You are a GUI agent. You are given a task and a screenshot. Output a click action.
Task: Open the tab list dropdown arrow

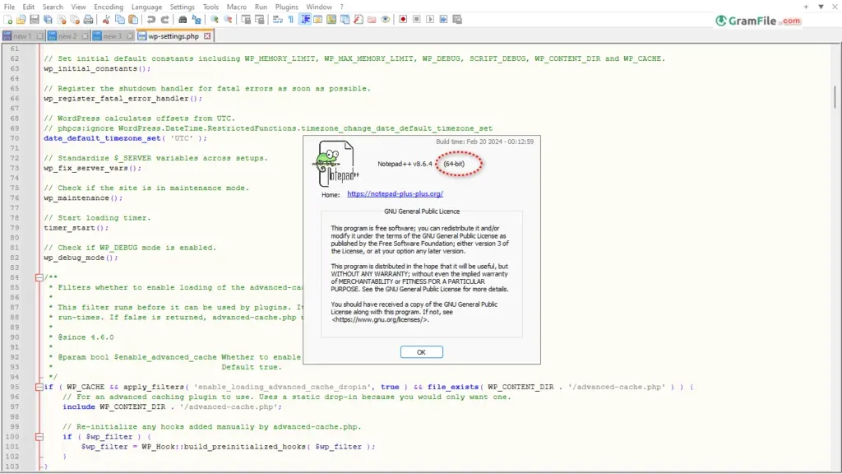coord(821,7)
